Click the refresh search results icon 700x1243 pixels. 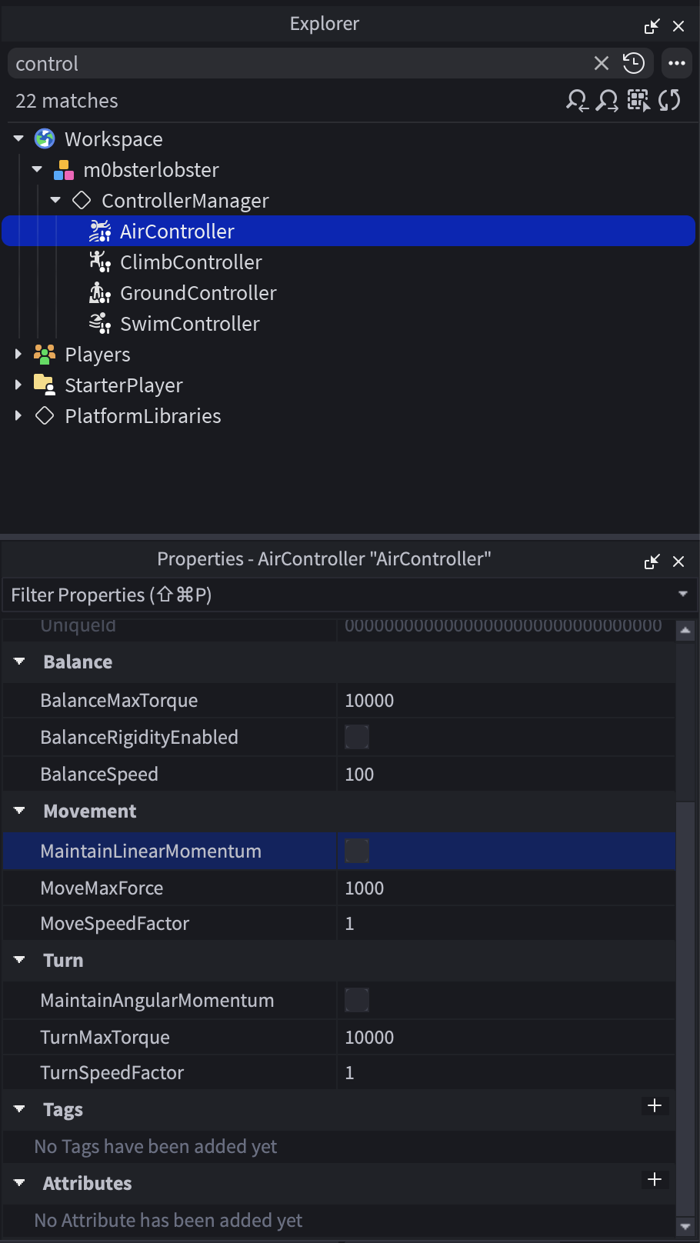coord(669,101)
